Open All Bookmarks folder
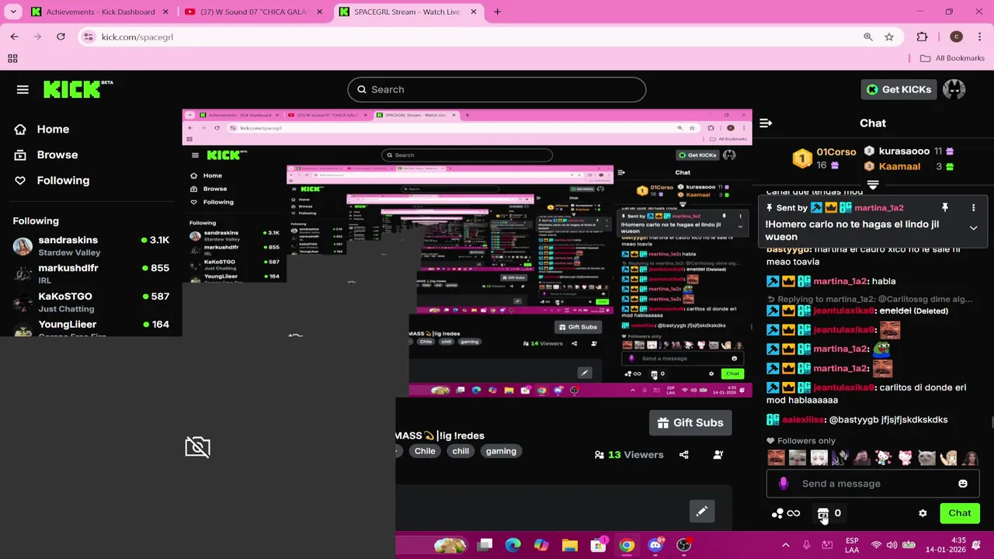Image resolution: width=994 pixels, height=559 pixels. [x=951, y=58]
